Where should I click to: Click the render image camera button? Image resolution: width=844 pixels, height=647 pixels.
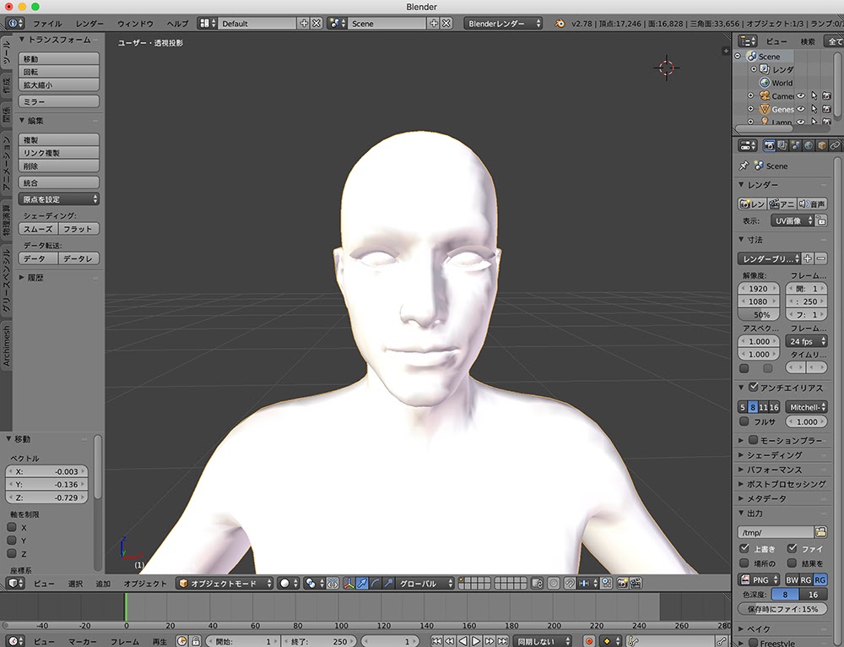point(752,204)
